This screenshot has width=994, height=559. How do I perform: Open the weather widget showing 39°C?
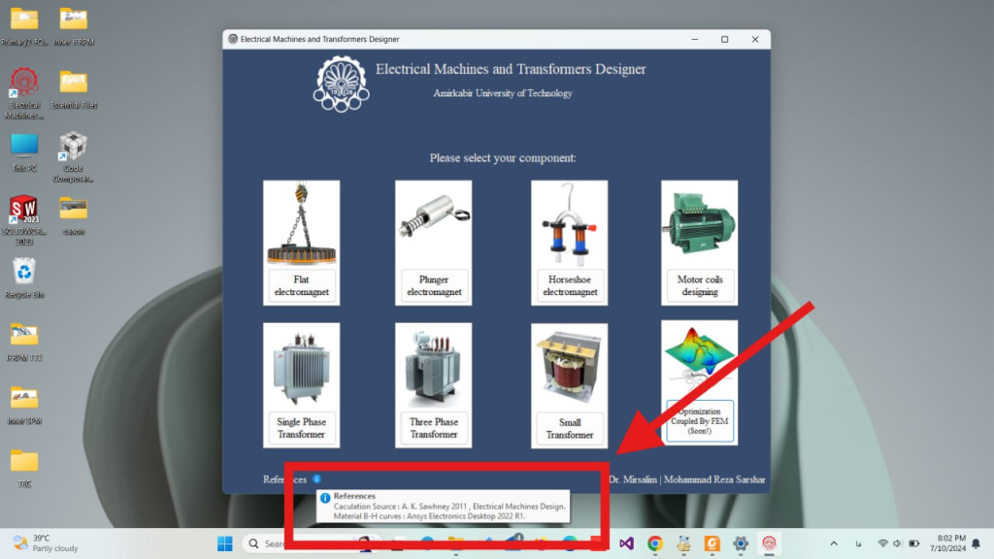click(44, 543)
